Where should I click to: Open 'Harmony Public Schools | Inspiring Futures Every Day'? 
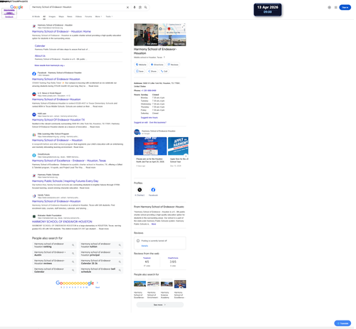65,181
